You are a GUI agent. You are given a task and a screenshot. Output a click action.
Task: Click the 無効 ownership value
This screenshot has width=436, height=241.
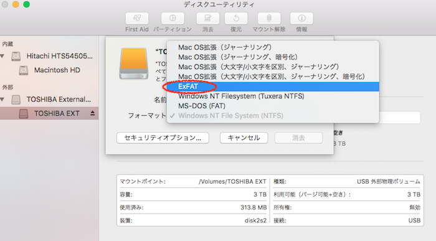coord(415,207)
